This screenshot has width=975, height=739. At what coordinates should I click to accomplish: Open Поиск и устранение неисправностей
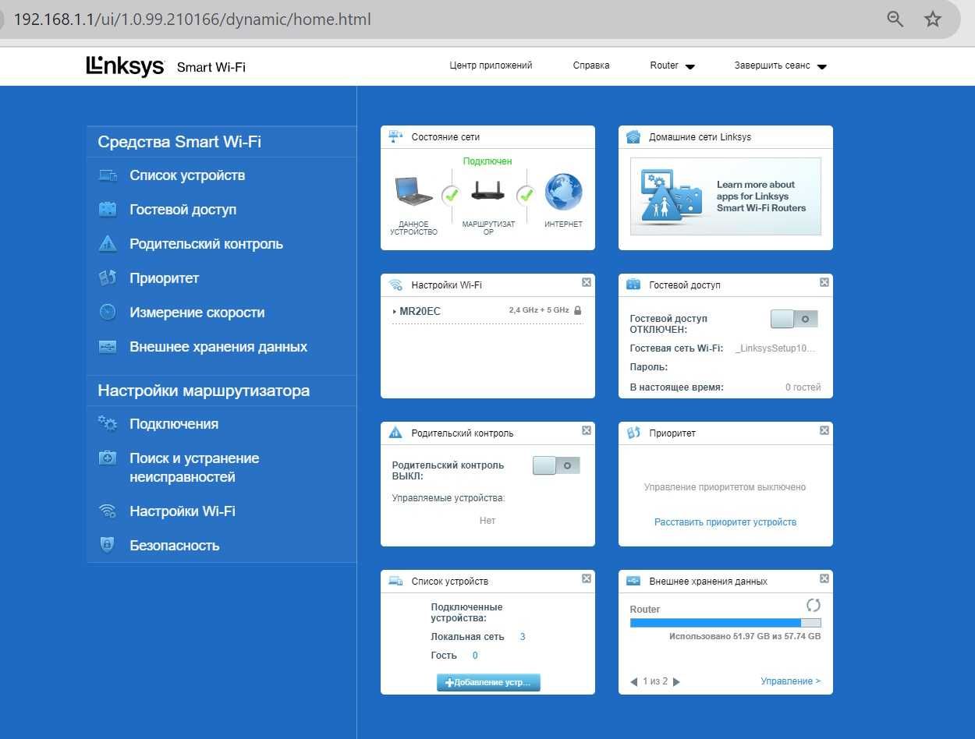[x=194, y=468]
